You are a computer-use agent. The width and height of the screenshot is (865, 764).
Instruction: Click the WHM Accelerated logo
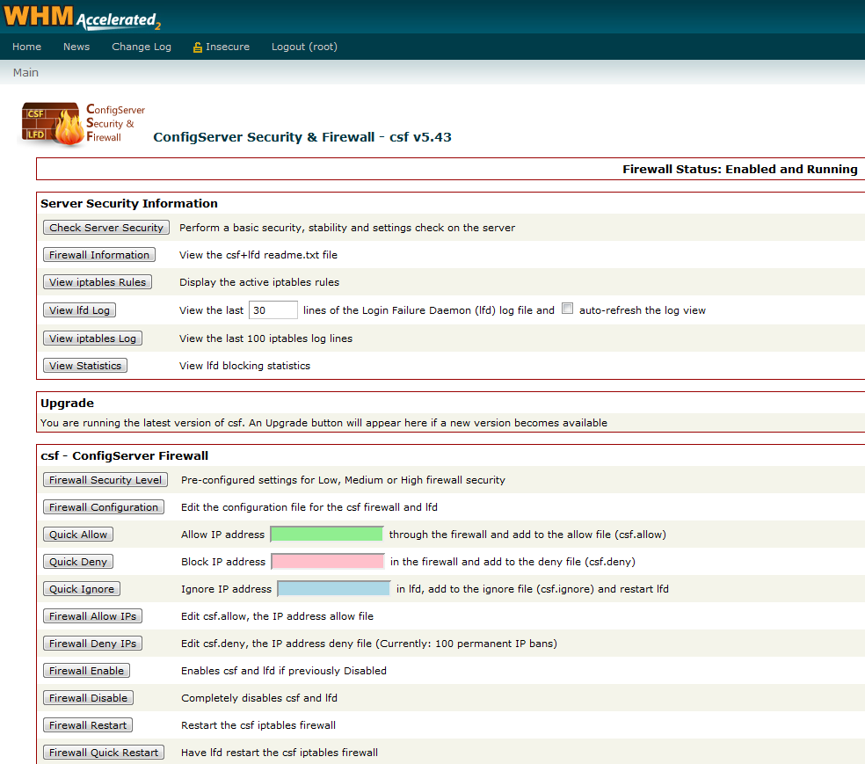(82, 17)
